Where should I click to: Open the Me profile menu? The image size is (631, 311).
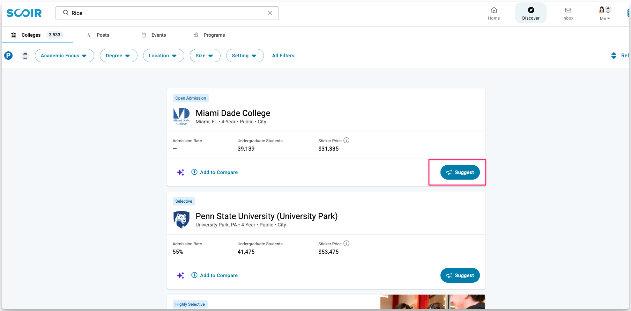(x=605, y=13)
